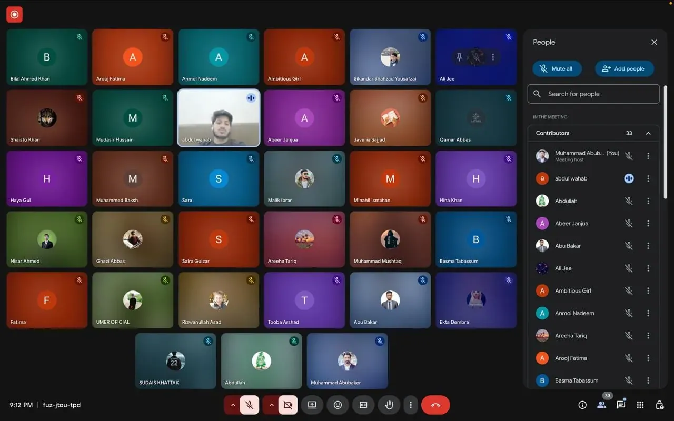Toggle the people panel icon
Viewport: 674px width, 421px height.
pyautogui.click(x=601, y=405)
